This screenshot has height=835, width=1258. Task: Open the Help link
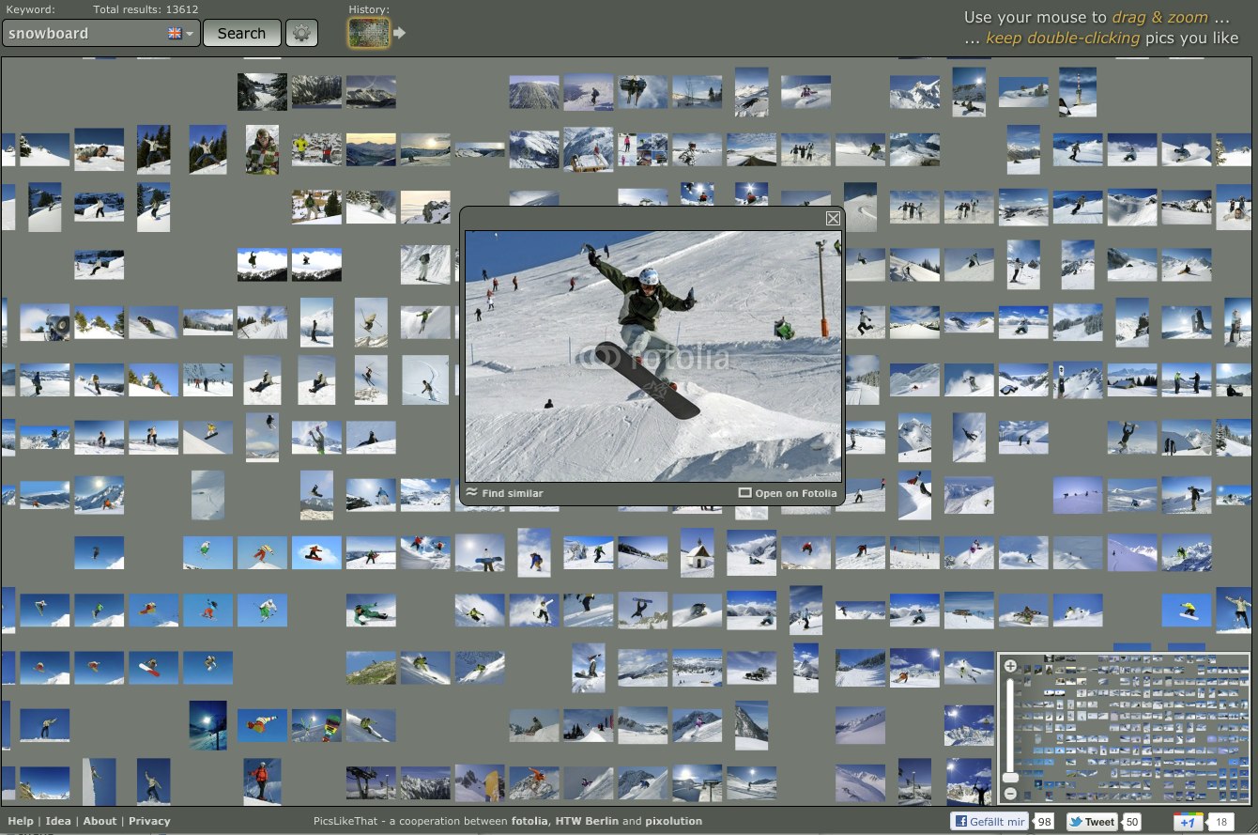tap(20, 821)
